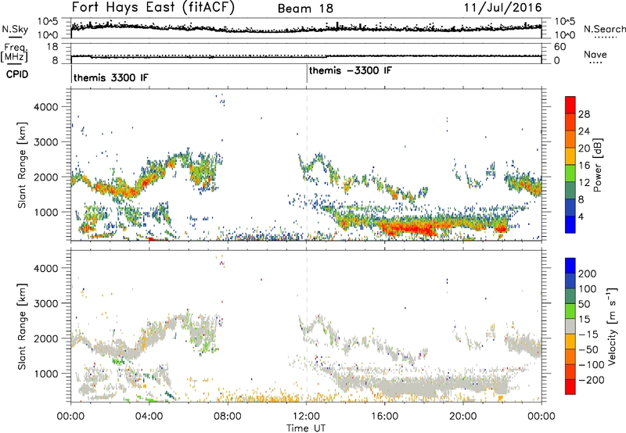The image size is (626, 433).
Task: Pick the bright blue bottom segment of Power bar
Action: (x=570, y=224)
